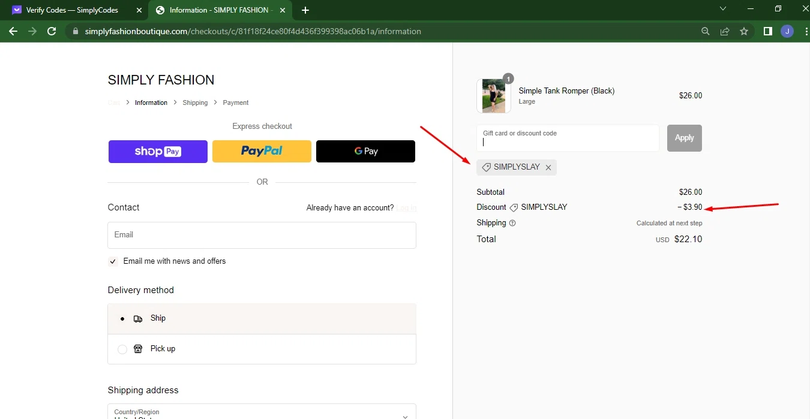Open the Chrome profile J avatar
Viewport: 810px width, 419px height.
click(787, 31)
